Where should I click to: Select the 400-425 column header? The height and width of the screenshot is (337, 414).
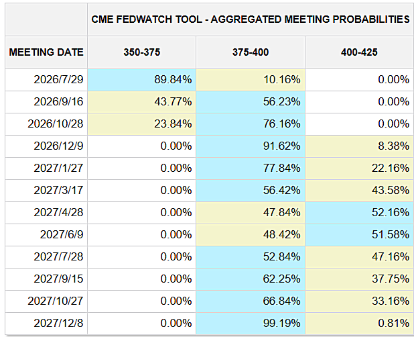(359, 52)
